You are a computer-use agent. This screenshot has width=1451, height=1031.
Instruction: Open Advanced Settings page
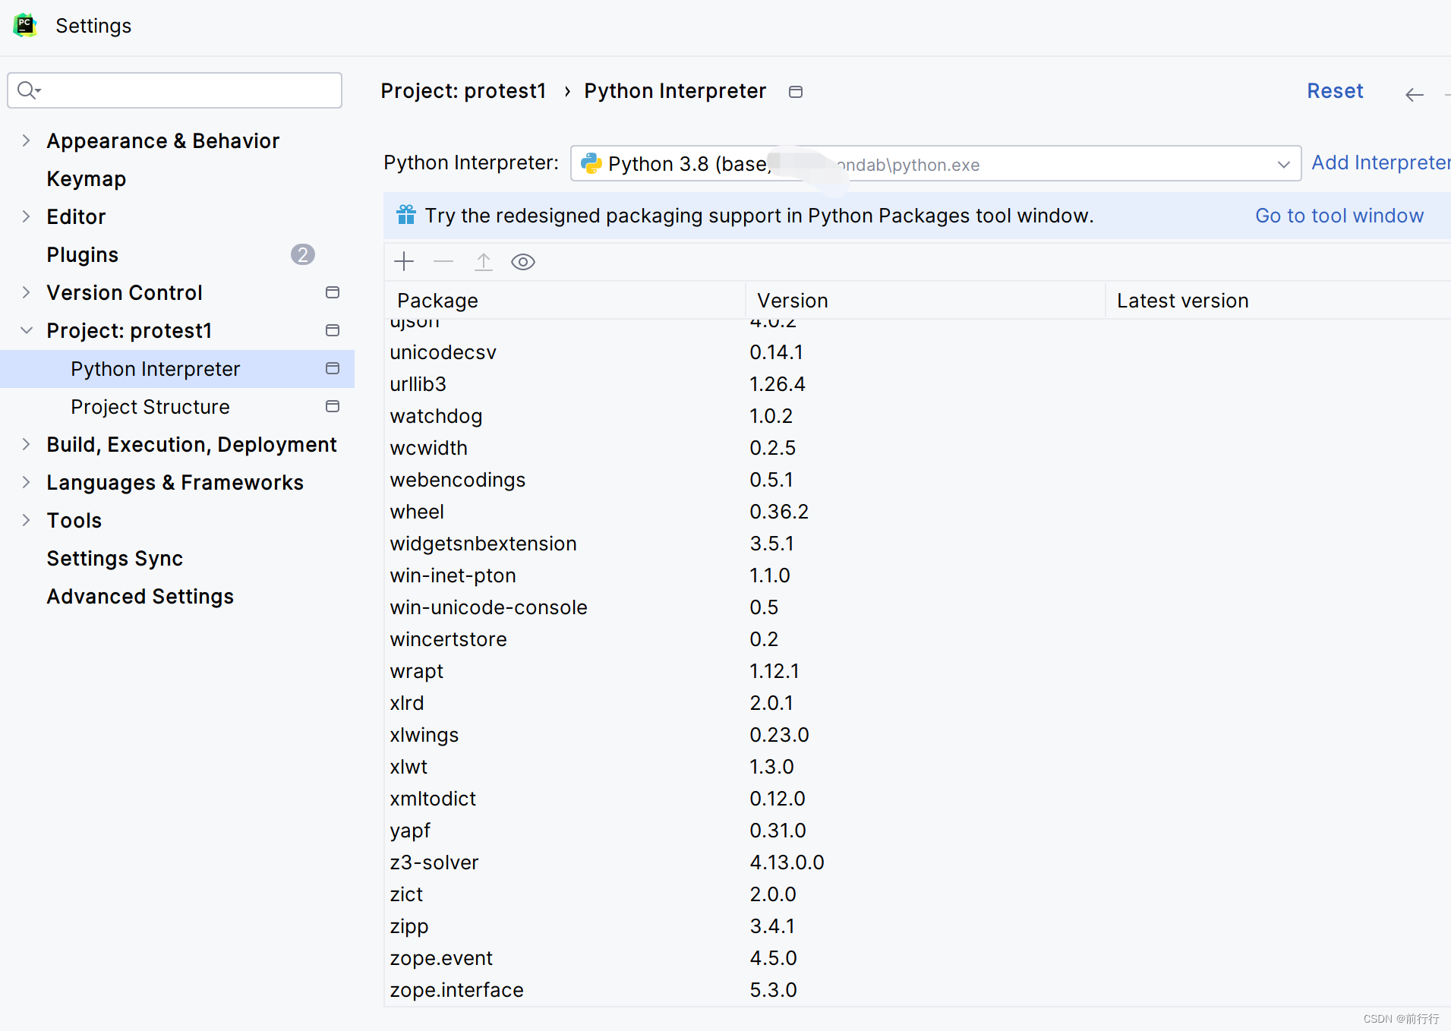(x=140, y=596)
